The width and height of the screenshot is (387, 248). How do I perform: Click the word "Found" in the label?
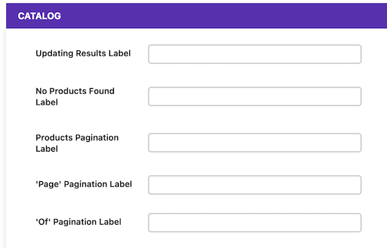102,91
